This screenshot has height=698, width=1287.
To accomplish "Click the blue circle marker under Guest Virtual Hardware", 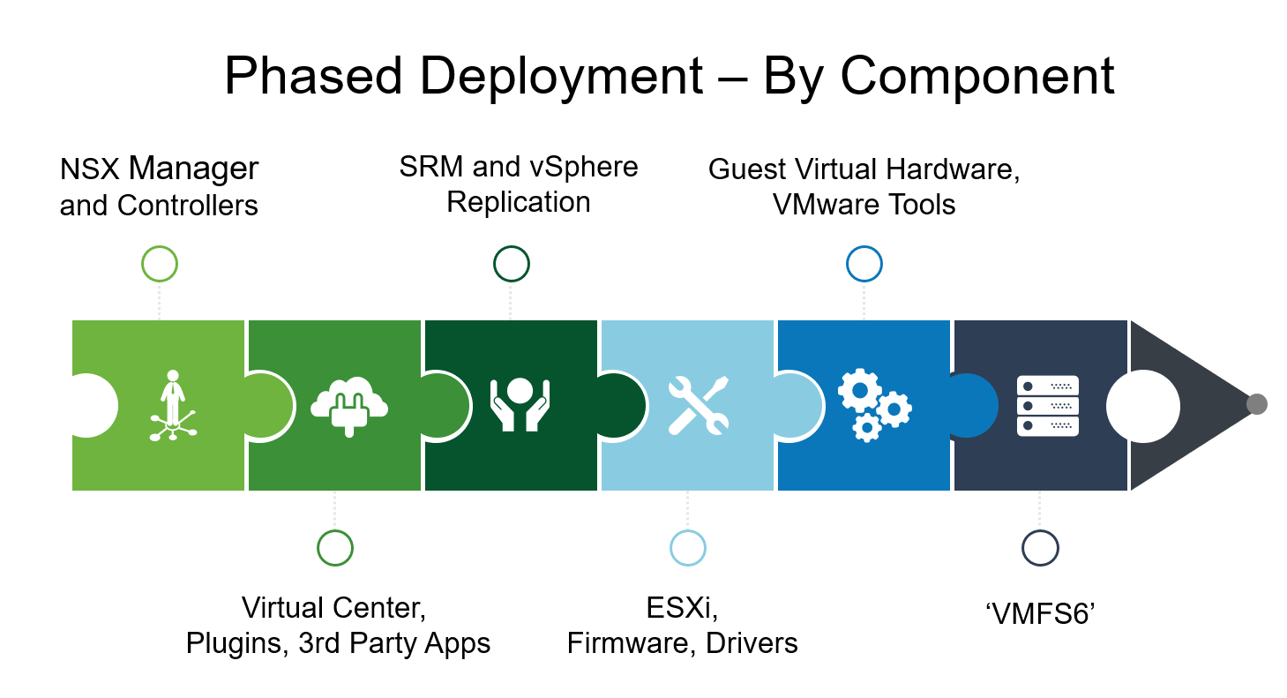I will pyautogui.click(x=864, y=264).
